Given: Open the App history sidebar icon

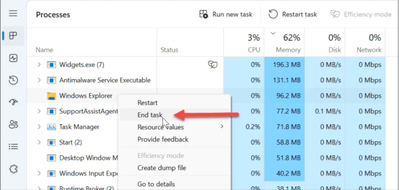Looking at the screenshot, I should click(13, 80).
